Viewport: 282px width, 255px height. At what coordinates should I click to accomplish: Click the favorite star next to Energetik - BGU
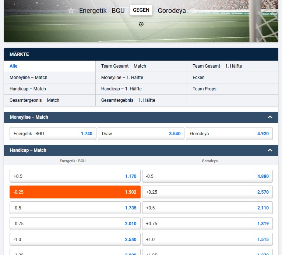pyautogui.click(x=71, y=10)
